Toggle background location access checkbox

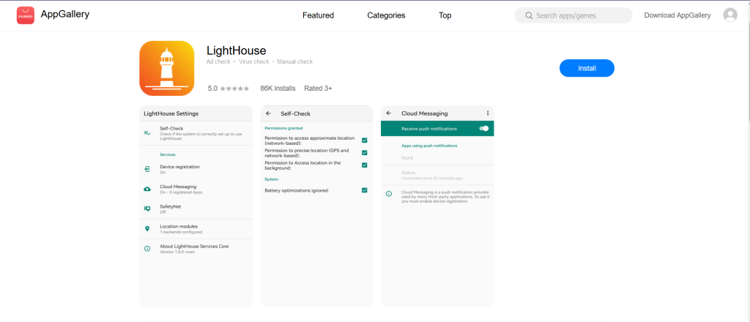point(365,165)
